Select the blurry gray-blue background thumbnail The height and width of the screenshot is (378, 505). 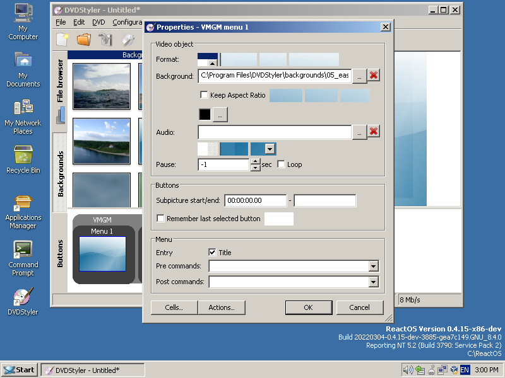pos(102,190)
